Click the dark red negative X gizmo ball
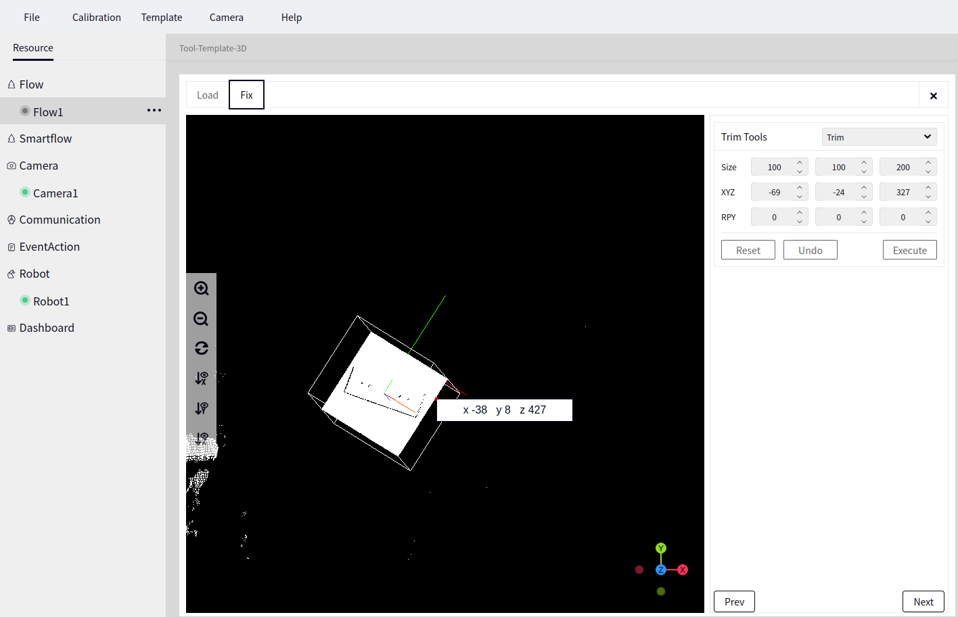 click(639, 570)
